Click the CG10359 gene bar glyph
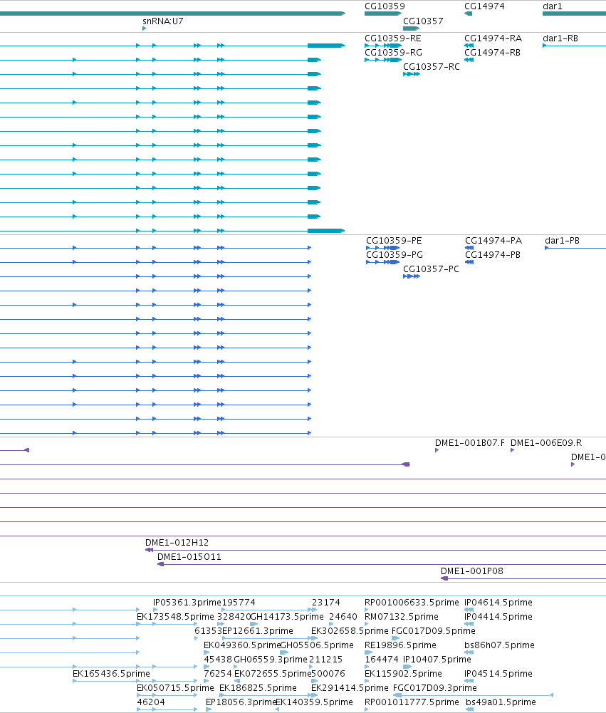Screen dimensions: 606x713 (x=383, y=14)
